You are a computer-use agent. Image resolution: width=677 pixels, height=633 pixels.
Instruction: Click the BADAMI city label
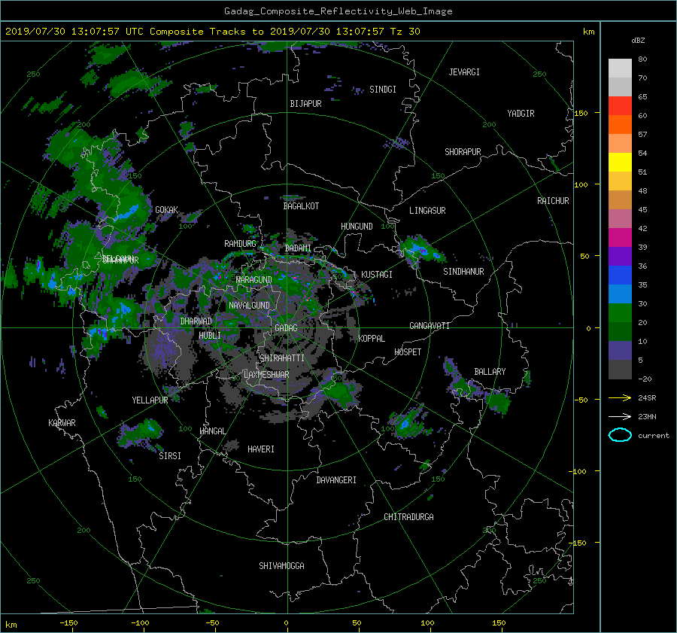click(x=298, y=248)
